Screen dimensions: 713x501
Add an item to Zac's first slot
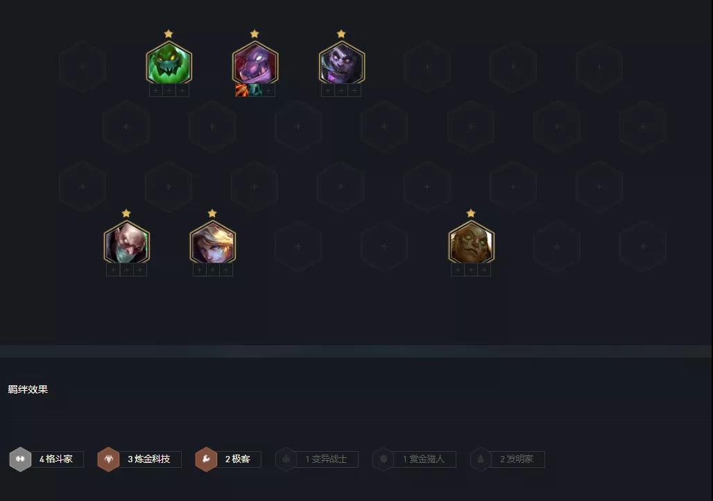point(155,90)
